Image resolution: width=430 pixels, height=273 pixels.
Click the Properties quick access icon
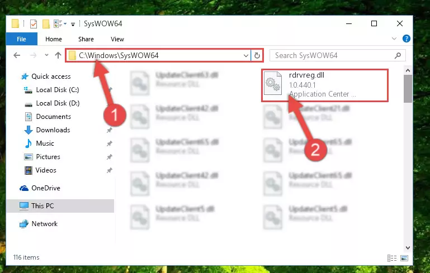(x=34, y=24)
